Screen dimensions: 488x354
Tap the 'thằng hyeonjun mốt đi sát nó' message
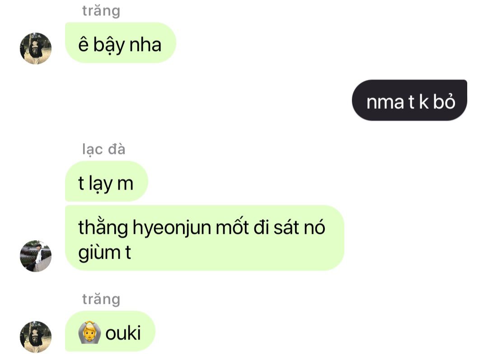205,238
